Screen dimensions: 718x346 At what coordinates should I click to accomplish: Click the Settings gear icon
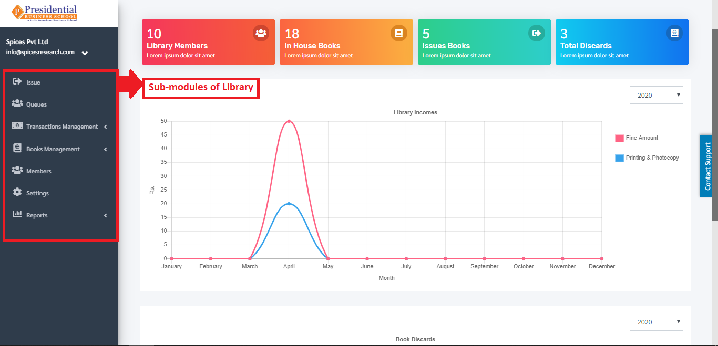[17, 192]
